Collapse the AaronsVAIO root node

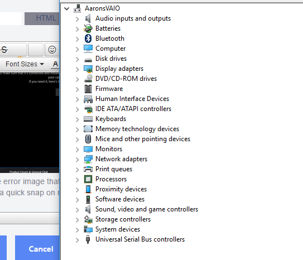pos(67,8)
